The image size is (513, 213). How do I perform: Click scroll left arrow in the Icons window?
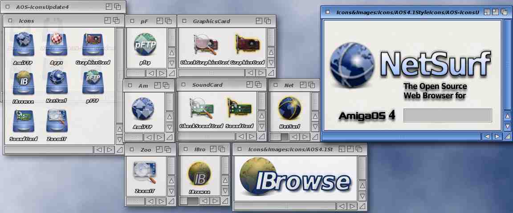click(99, 150)
